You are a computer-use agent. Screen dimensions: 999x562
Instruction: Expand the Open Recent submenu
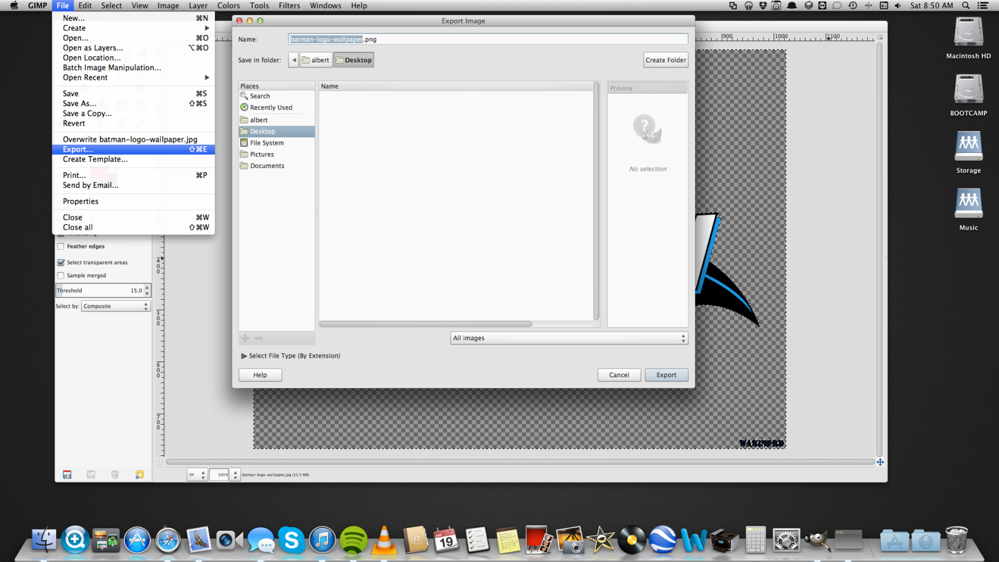134,78
